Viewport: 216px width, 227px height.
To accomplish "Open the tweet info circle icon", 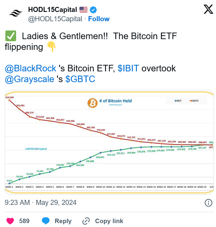I will 209,203.
